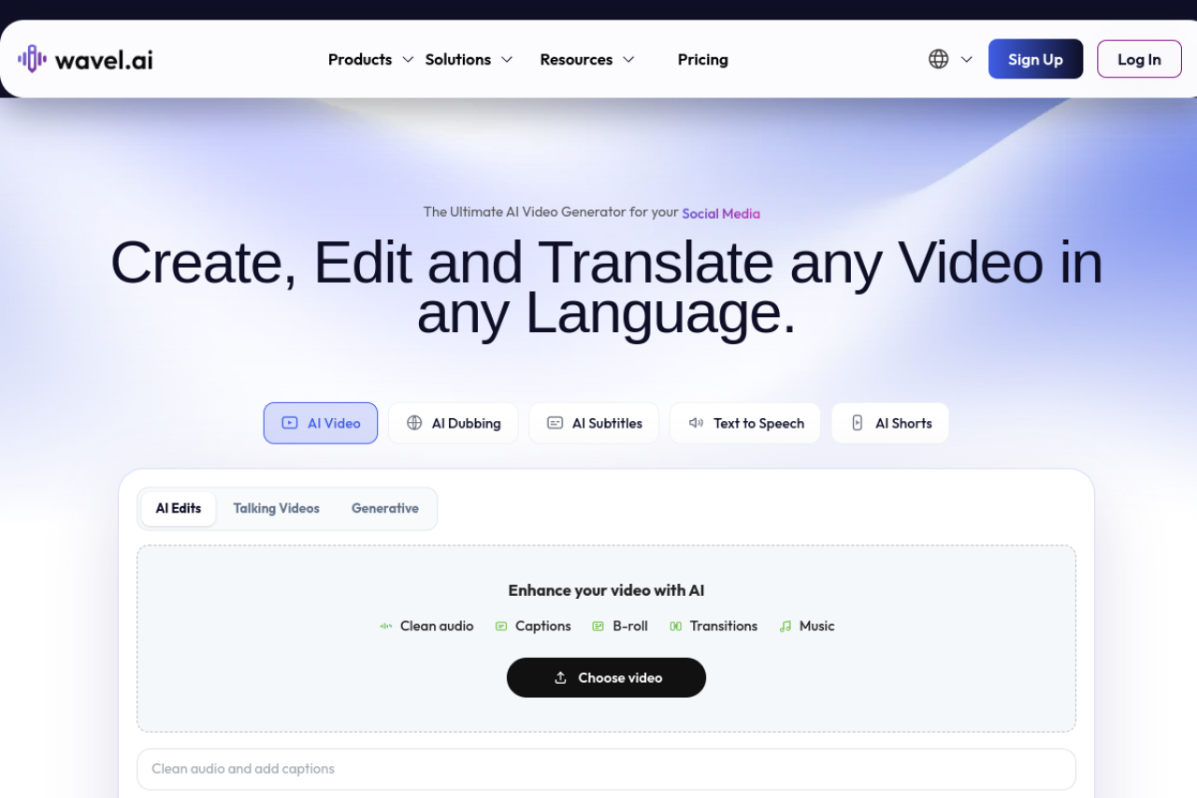Select the AI Edits sub-tab

[x=179, y=508]
